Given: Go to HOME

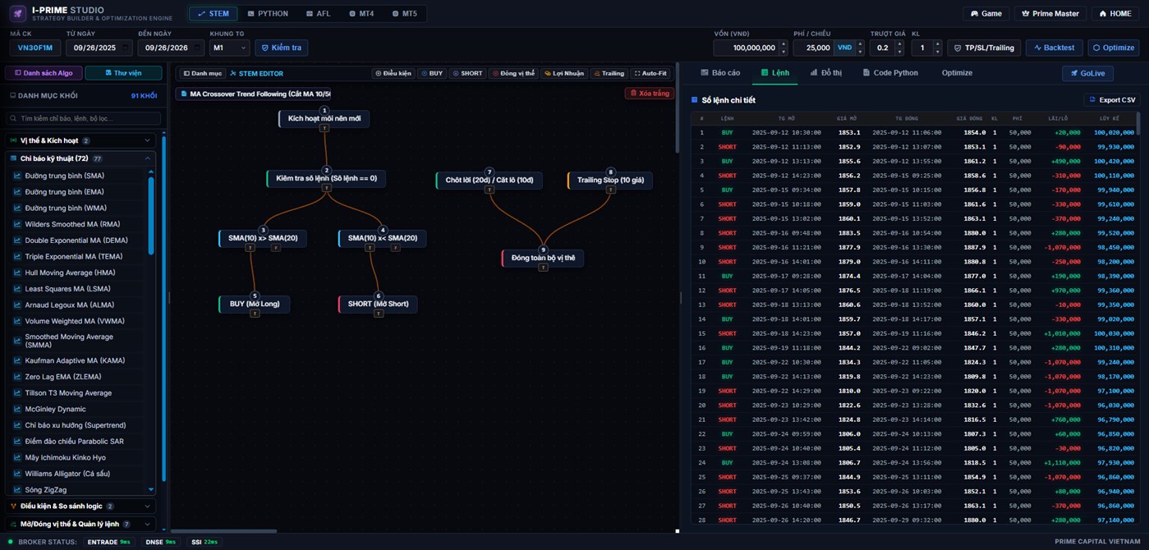Looking at the screenshot, I should click(1115, 14).
